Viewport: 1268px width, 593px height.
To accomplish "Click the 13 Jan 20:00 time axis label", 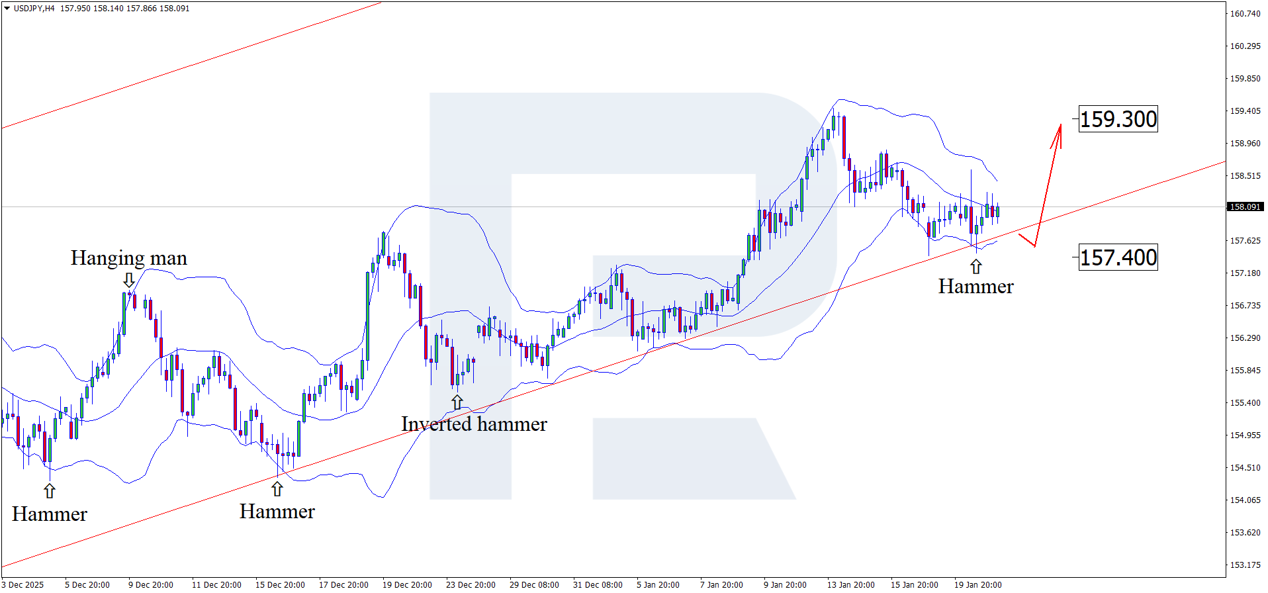I will pos(850,584).
